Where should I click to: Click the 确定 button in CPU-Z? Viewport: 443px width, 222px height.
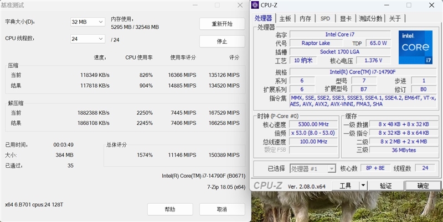tap(423, 186)
